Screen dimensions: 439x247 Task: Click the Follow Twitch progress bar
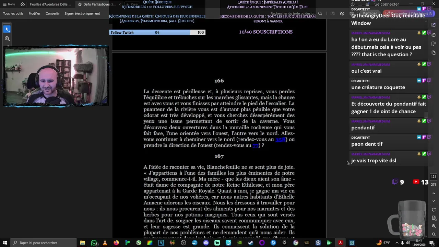coord(157,32)
